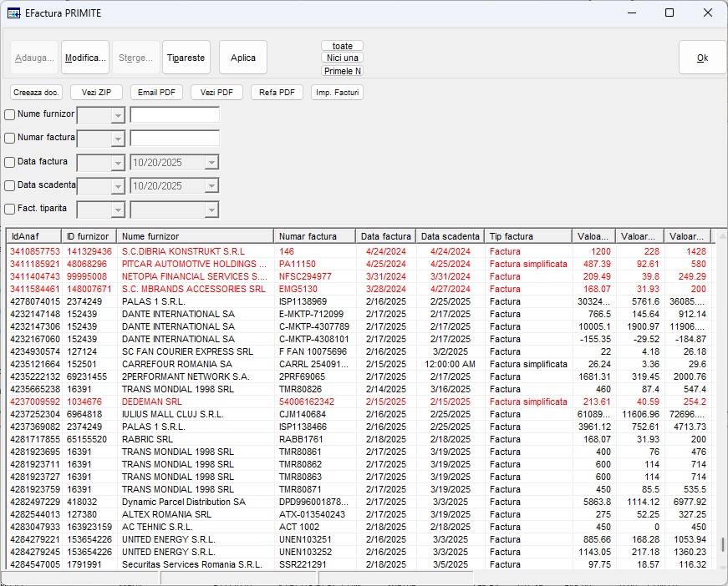Click into the Numar factura text field

(175, 139)
